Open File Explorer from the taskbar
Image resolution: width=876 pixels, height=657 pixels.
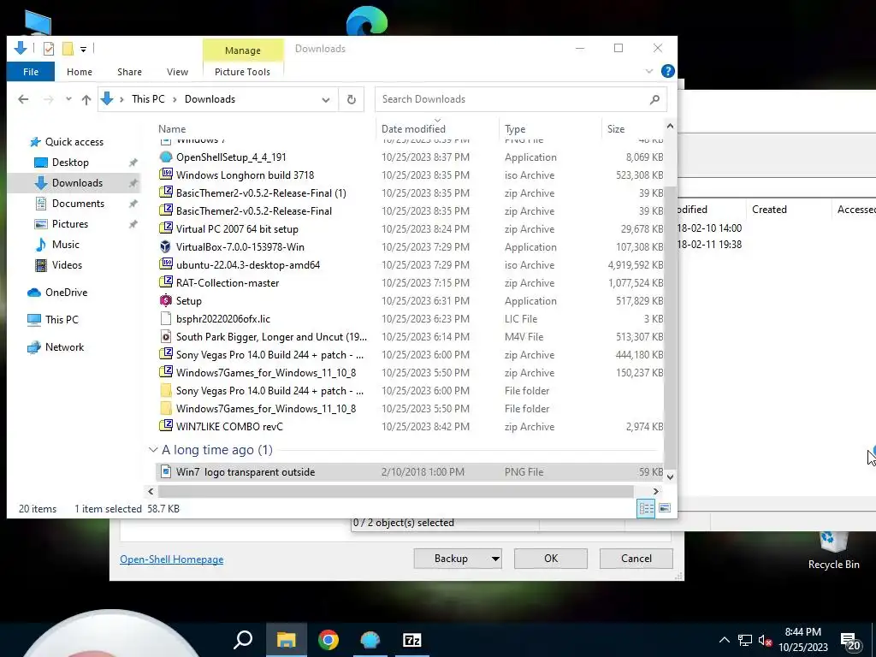[286, 640]
